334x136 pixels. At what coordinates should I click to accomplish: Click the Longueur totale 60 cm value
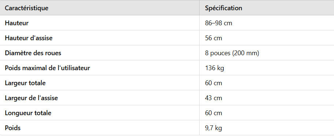214,113
